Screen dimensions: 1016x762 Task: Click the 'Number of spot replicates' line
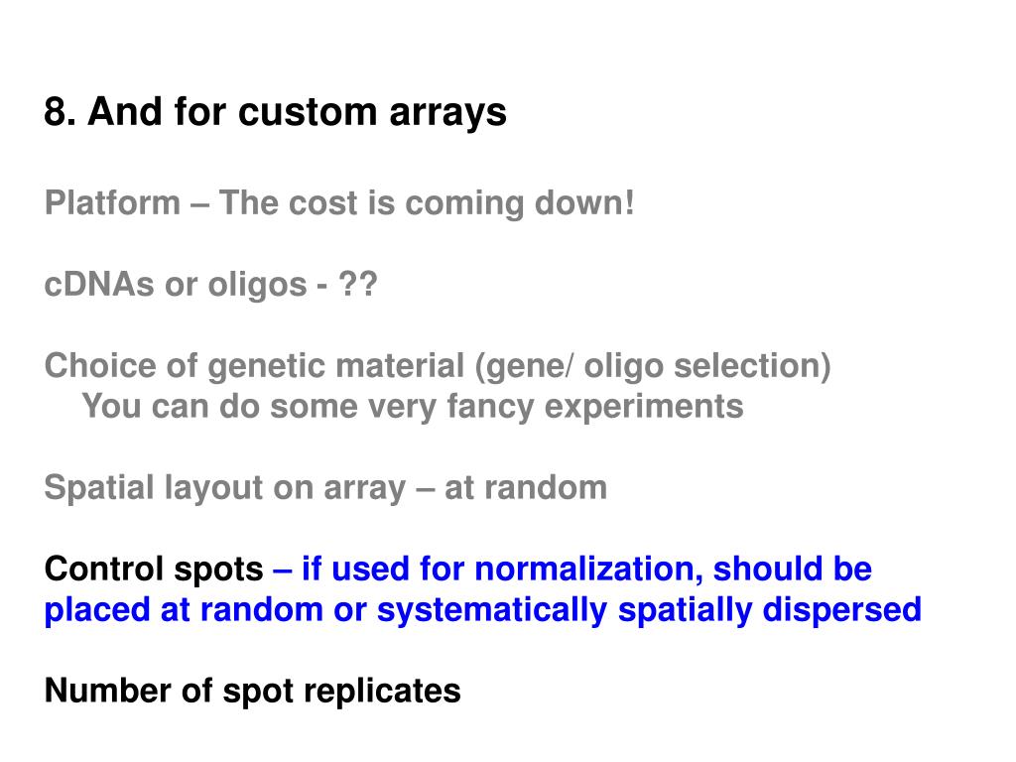coord(253,692)
